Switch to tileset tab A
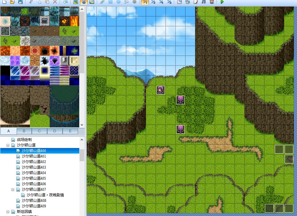297x216 pixels. [9, 131]
